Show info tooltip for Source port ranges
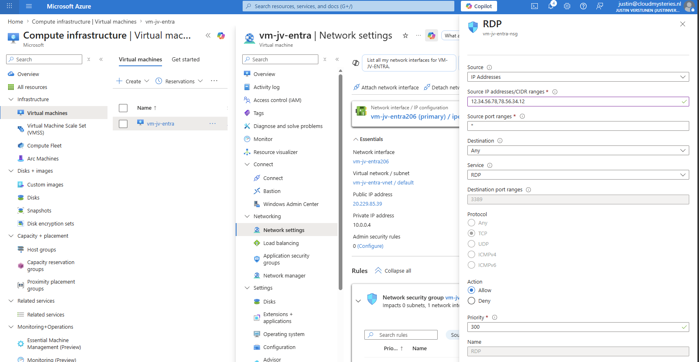This screenshot has height=362, width=699. (522, 116)
